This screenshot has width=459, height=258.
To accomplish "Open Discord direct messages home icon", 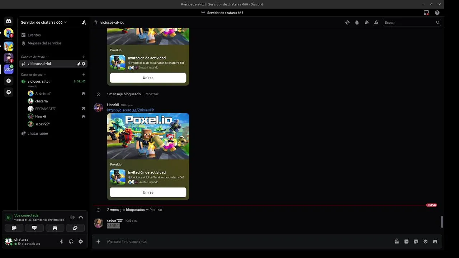I will 9,22.
